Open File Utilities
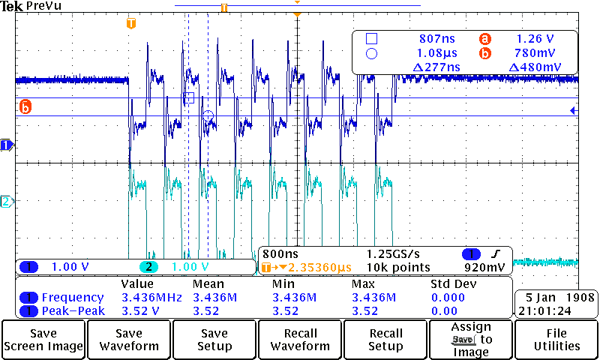 click(556, 339)
